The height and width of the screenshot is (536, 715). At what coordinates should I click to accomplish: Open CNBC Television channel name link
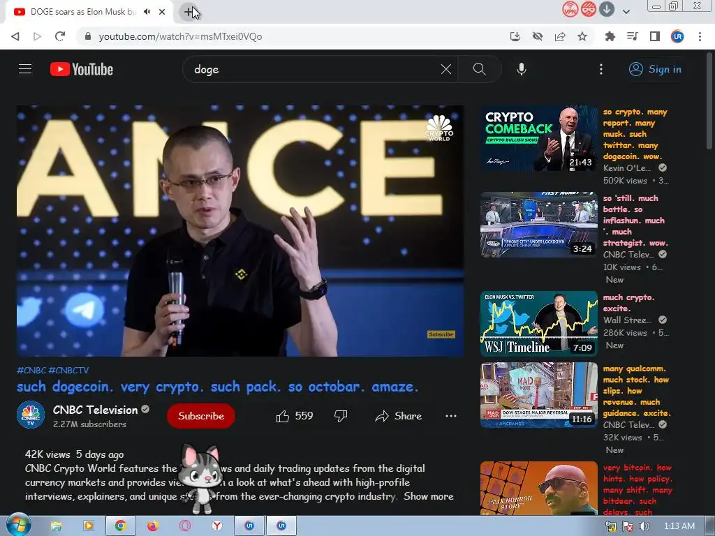click(x=95, y=410)
